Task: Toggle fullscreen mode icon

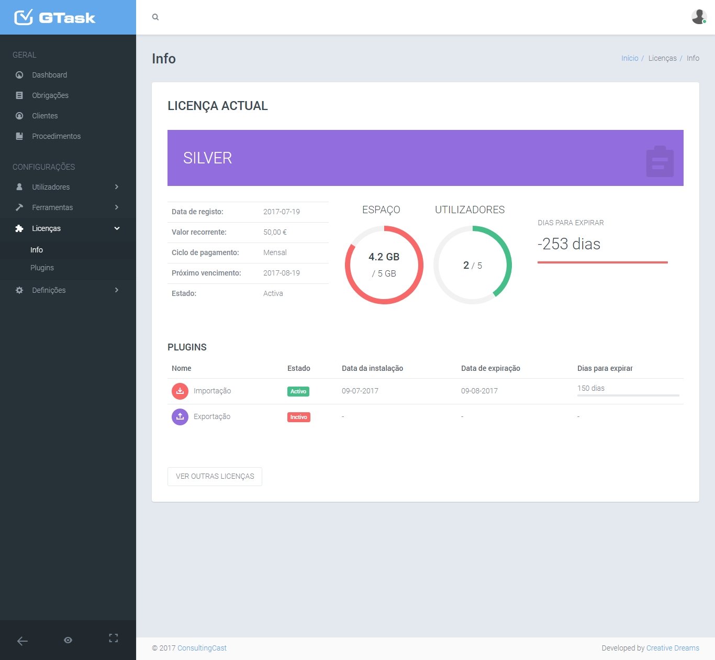Action: click(x=113, y=638)
